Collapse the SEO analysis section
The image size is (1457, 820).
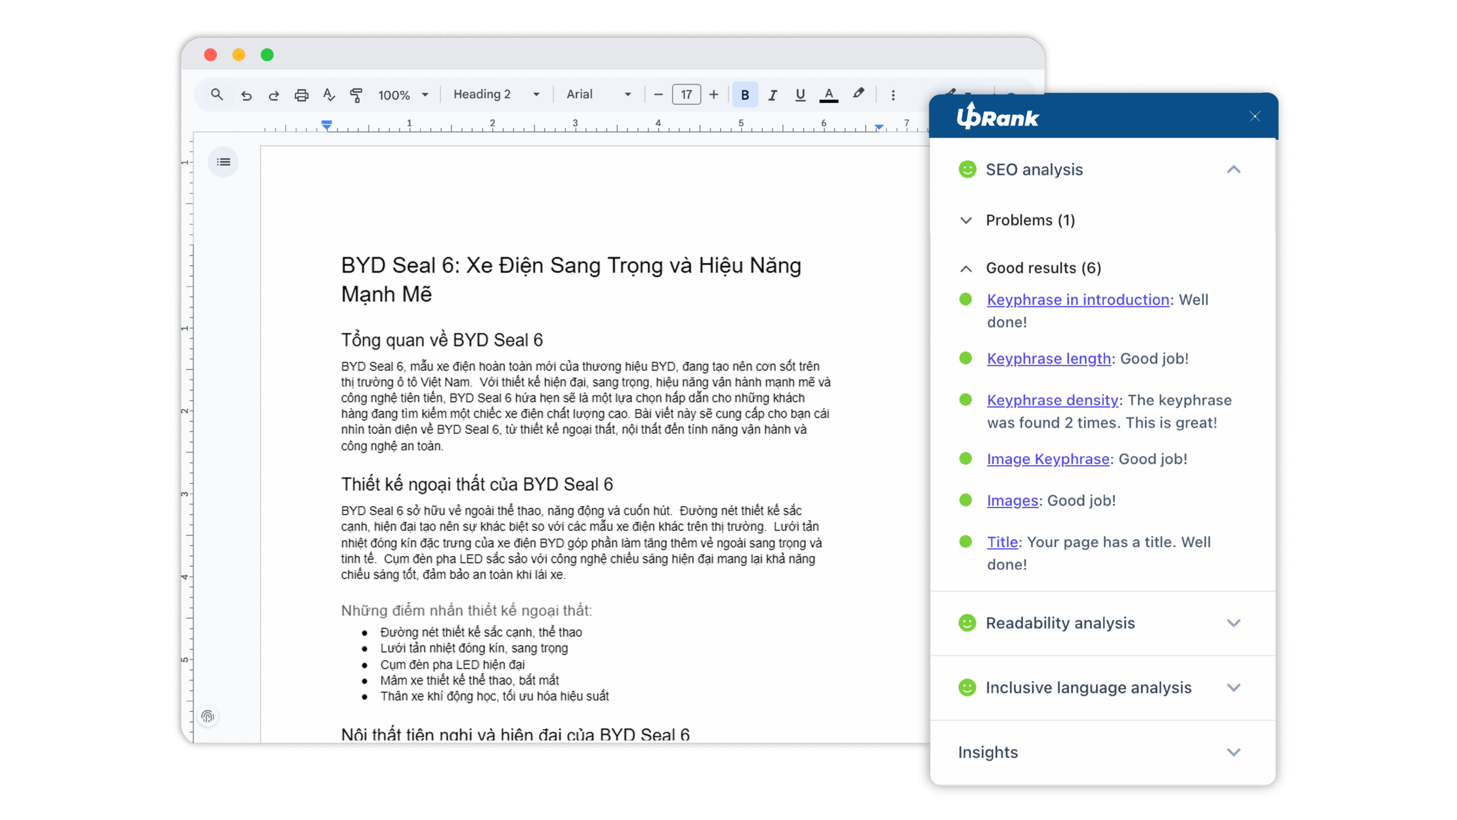(1233, 170)
